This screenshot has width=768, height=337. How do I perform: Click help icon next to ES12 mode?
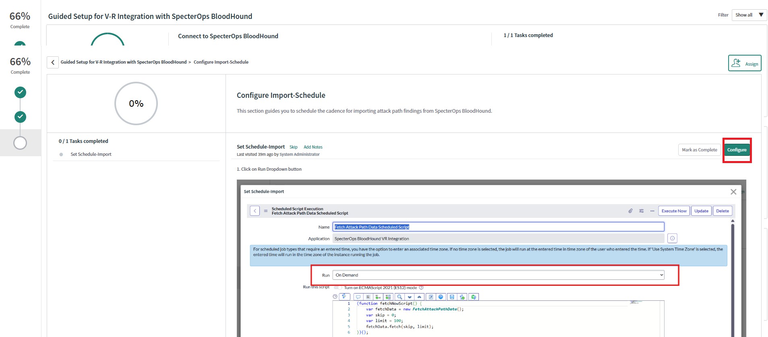coord(421,287)
